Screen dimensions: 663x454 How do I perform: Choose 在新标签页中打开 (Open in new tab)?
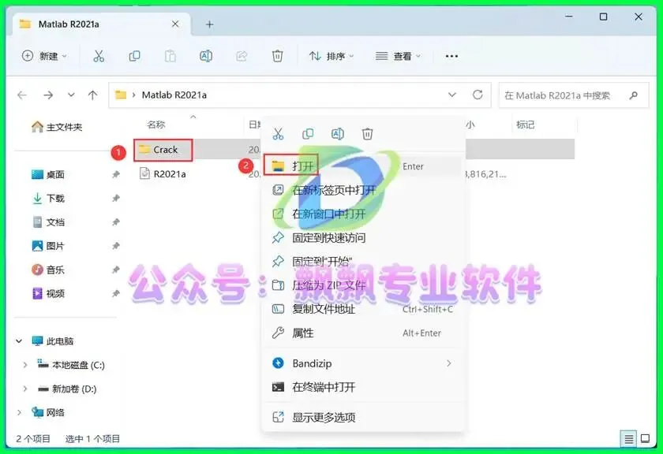[363, 190]
